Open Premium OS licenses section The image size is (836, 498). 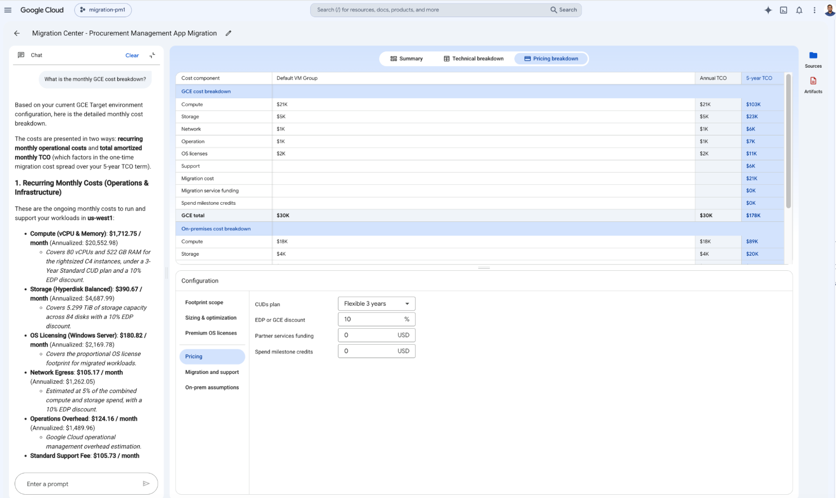(x=211, y=333)
